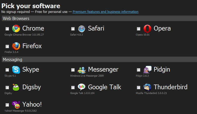
Task: Check the Firefox checkbox
Action: [7, 46]
